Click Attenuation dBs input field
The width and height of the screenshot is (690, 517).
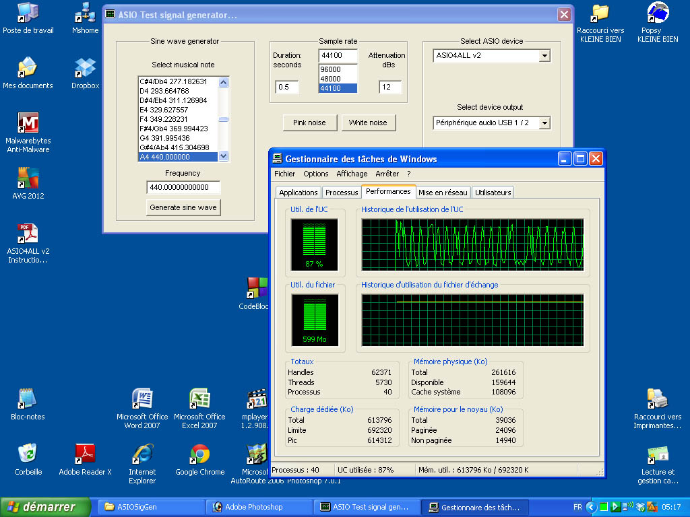coord(390,87)
